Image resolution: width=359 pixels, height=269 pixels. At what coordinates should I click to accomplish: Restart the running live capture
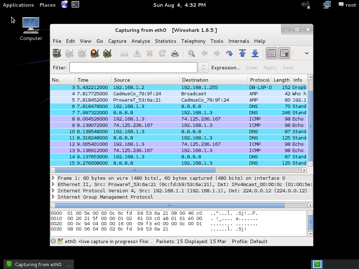point(107,53)
